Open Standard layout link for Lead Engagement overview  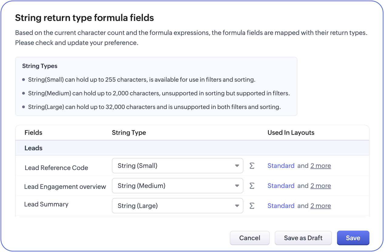pyautogui.click(x=281, y=186)
